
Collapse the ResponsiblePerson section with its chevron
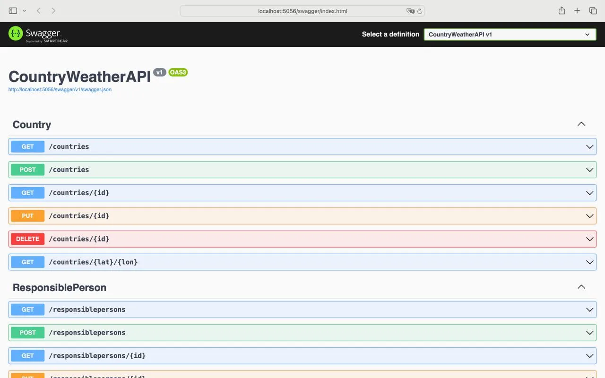click(x=581, y=287)
